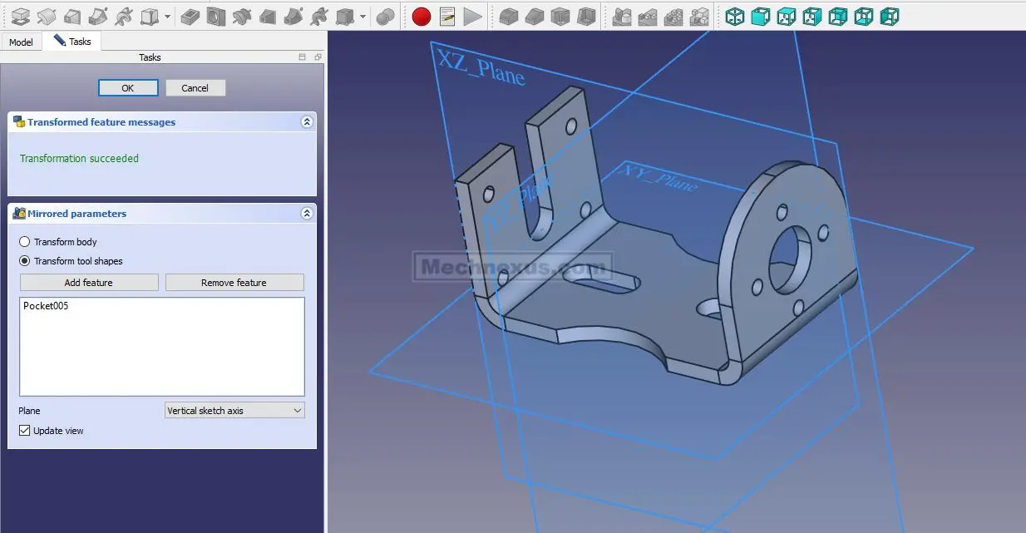Image resolution: width=1026 pixels, height=533 pixels.
Task: Collapse the Transformed feature messages section
Action: [x=307, y=122]
